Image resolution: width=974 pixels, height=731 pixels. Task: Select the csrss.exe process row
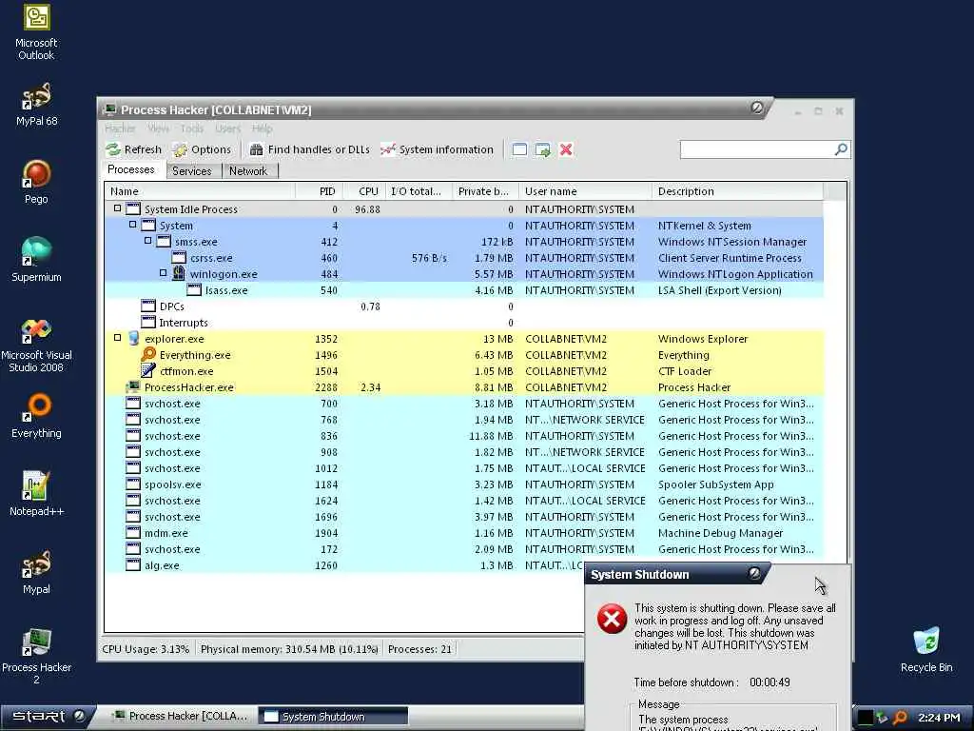coord(464,258)
